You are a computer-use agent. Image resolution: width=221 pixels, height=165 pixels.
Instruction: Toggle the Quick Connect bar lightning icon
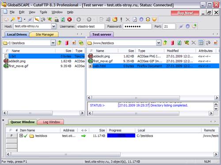tap(37, 19)
